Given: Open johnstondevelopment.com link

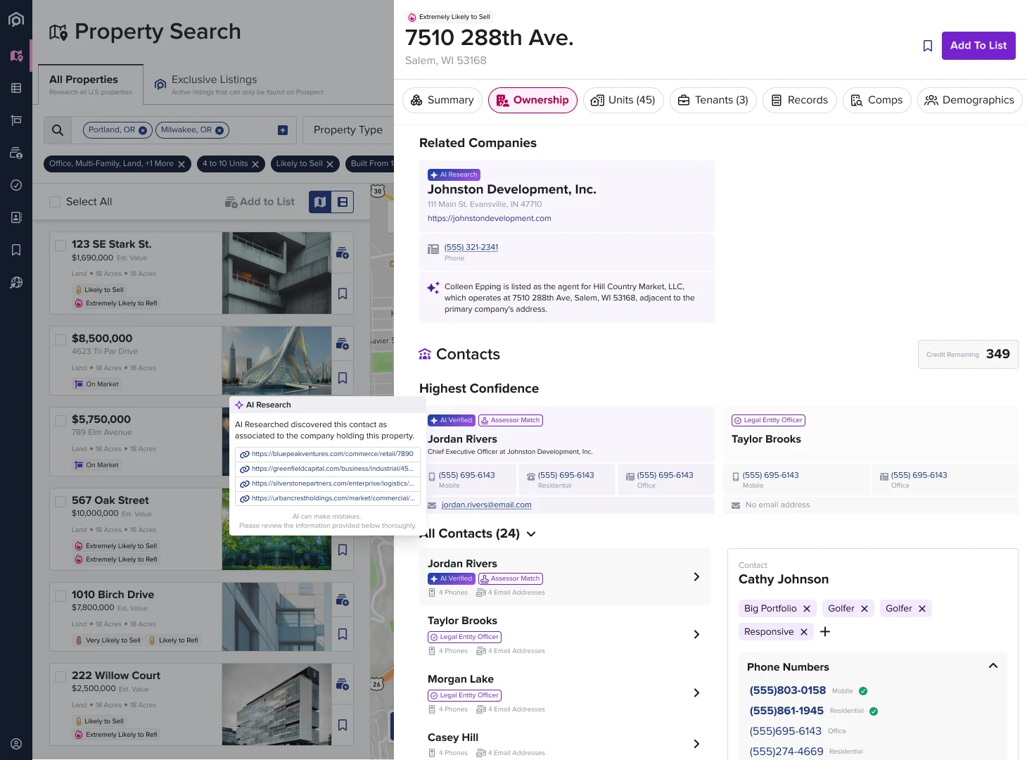Looking at the screenshot, I should coord(490,219).
